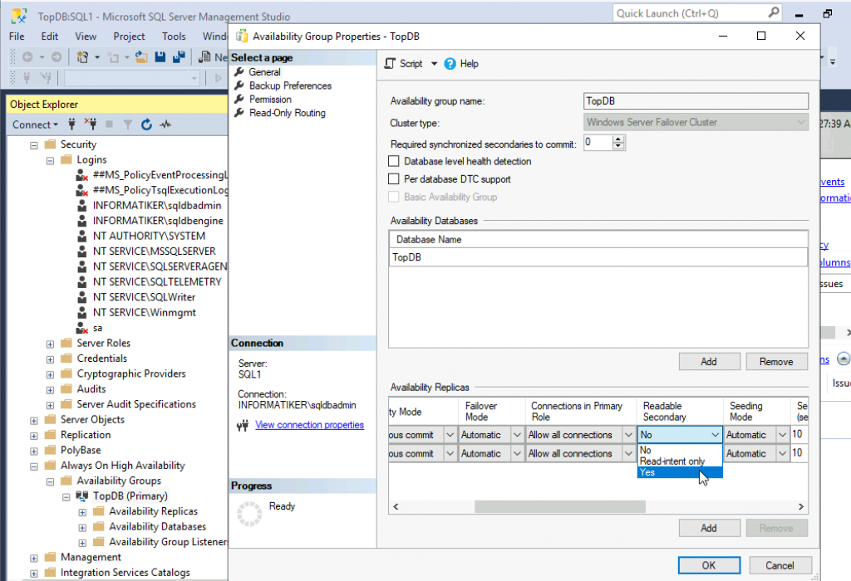Click the Refresh icon in Object Explorer
The width and height of the screenshot is (851, 581).
146,124
